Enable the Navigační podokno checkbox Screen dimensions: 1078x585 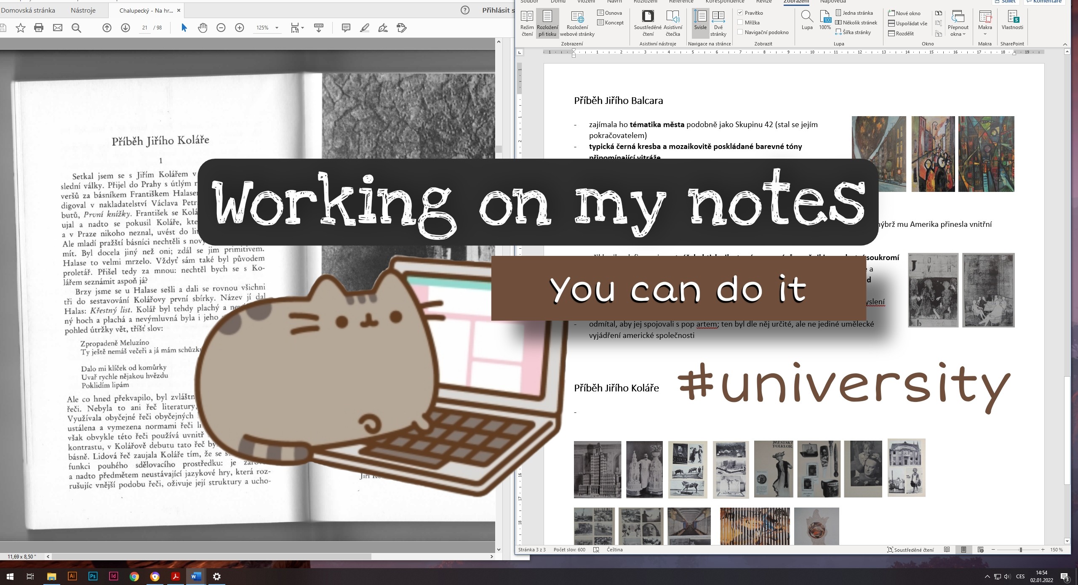pyautogui.click(x=740, y=32)
